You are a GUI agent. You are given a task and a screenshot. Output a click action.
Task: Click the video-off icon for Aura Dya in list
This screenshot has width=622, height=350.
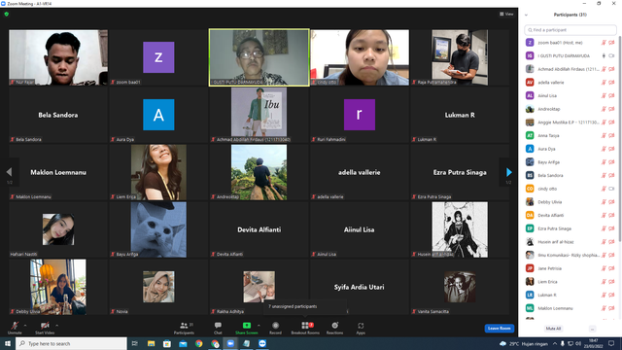pyautogui.click(x=611, y=149)
